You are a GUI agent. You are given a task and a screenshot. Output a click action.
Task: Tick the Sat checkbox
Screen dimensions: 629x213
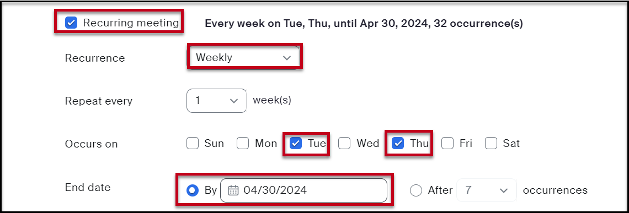pos(491,143)
